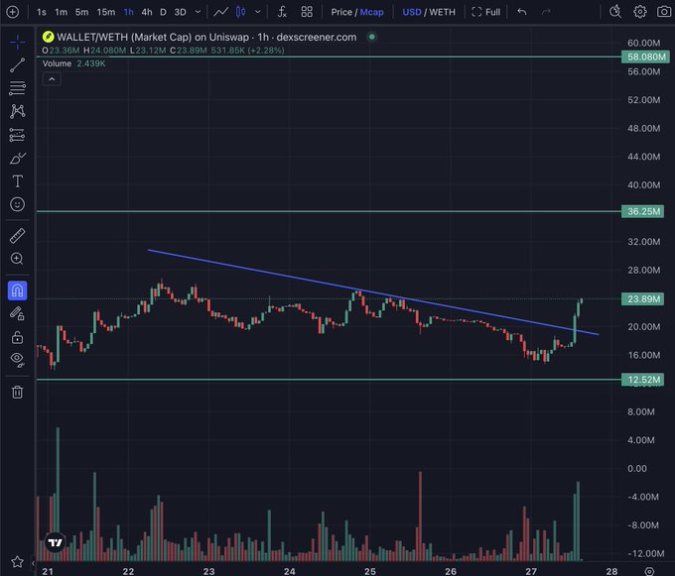Click the TradingView logo badge
Viewport: 675px width, 576px height.
pos(56,542)
